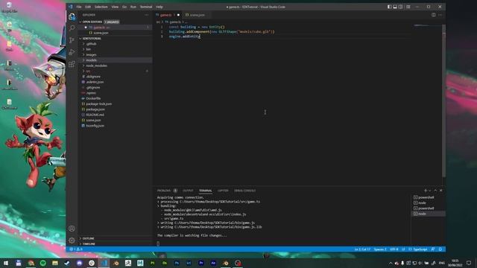The image size is (477, 268).
Task: Click the notifications bell in status bar
Action: click(440, 249)
